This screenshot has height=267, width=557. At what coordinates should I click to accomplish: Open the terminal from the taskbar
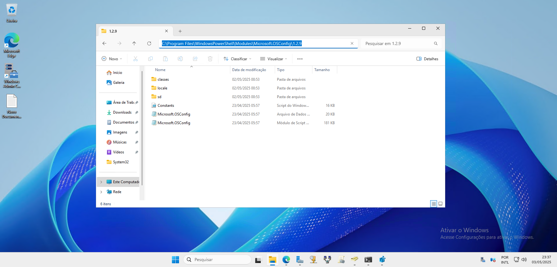tap(368, 260)
